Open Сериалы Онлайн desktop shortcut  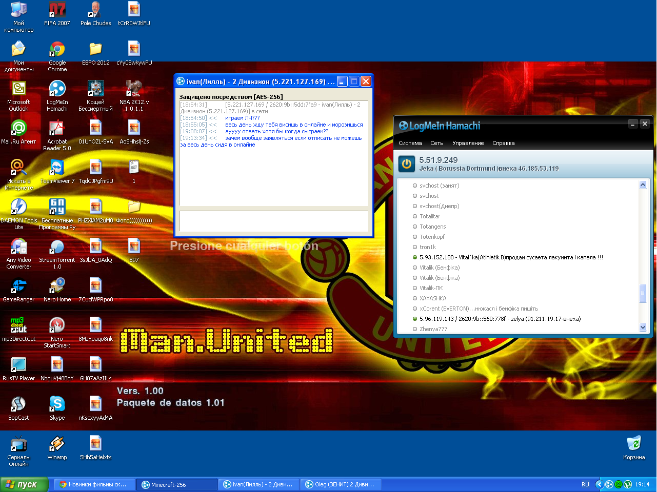point(18,451)
